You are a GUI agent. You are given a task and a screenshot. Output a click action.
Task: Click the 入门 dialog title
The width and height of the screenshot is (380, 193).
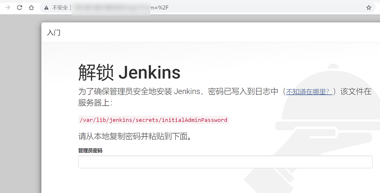[x=54, y=32]
